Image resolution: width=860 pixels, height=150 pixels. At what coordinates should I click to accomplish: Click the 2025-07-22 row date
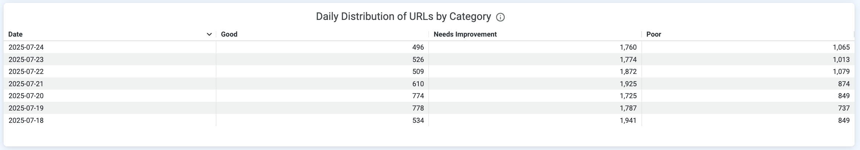pyautogui.click(x=26, y=72)
